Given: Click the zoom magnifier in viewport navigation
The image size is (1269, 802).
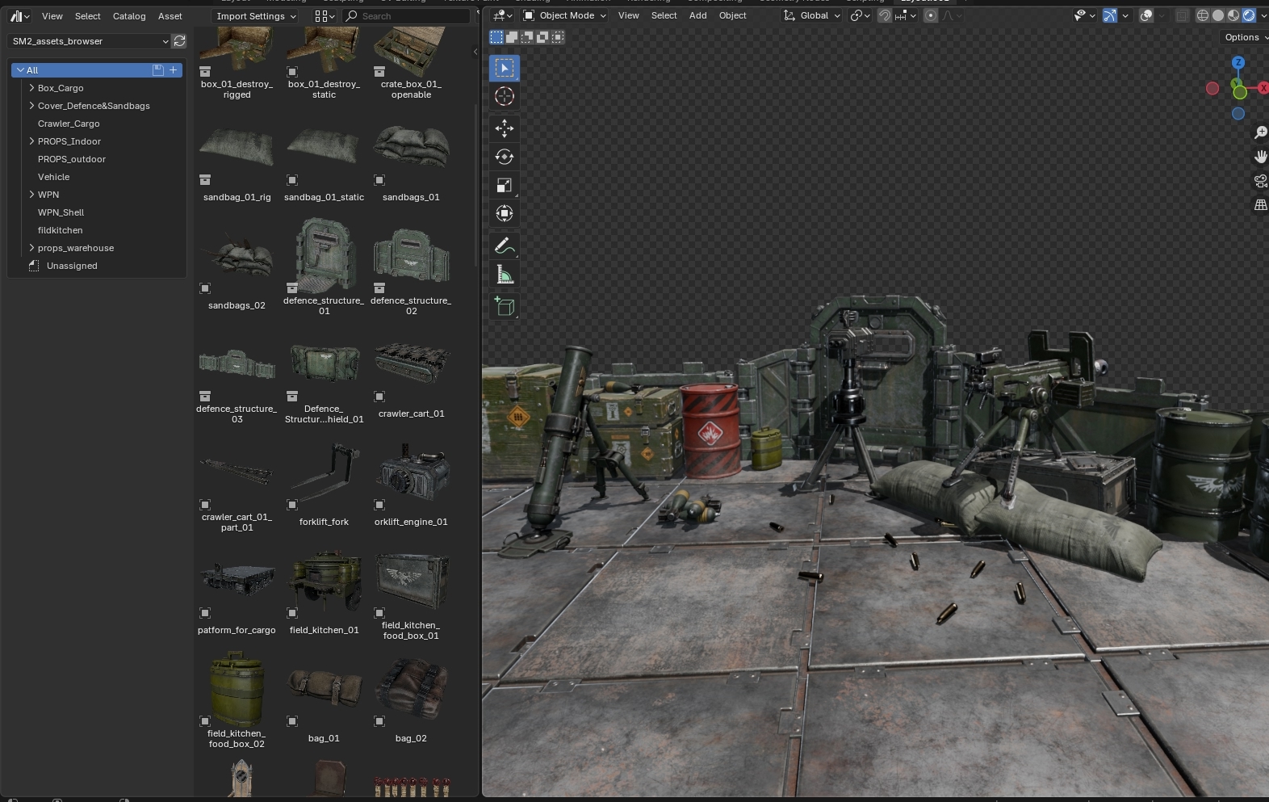Looking at the screenshot, I should [x=1260, y=132].
